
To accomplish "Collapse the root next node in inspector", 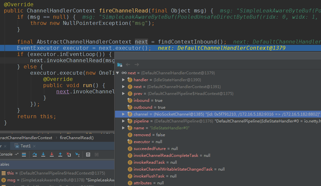I will (118, 73).
